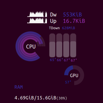Click the 4.69GiB/15.6GiB memory usage text
This screenshot has height=103, width=103.
point(35,98)
